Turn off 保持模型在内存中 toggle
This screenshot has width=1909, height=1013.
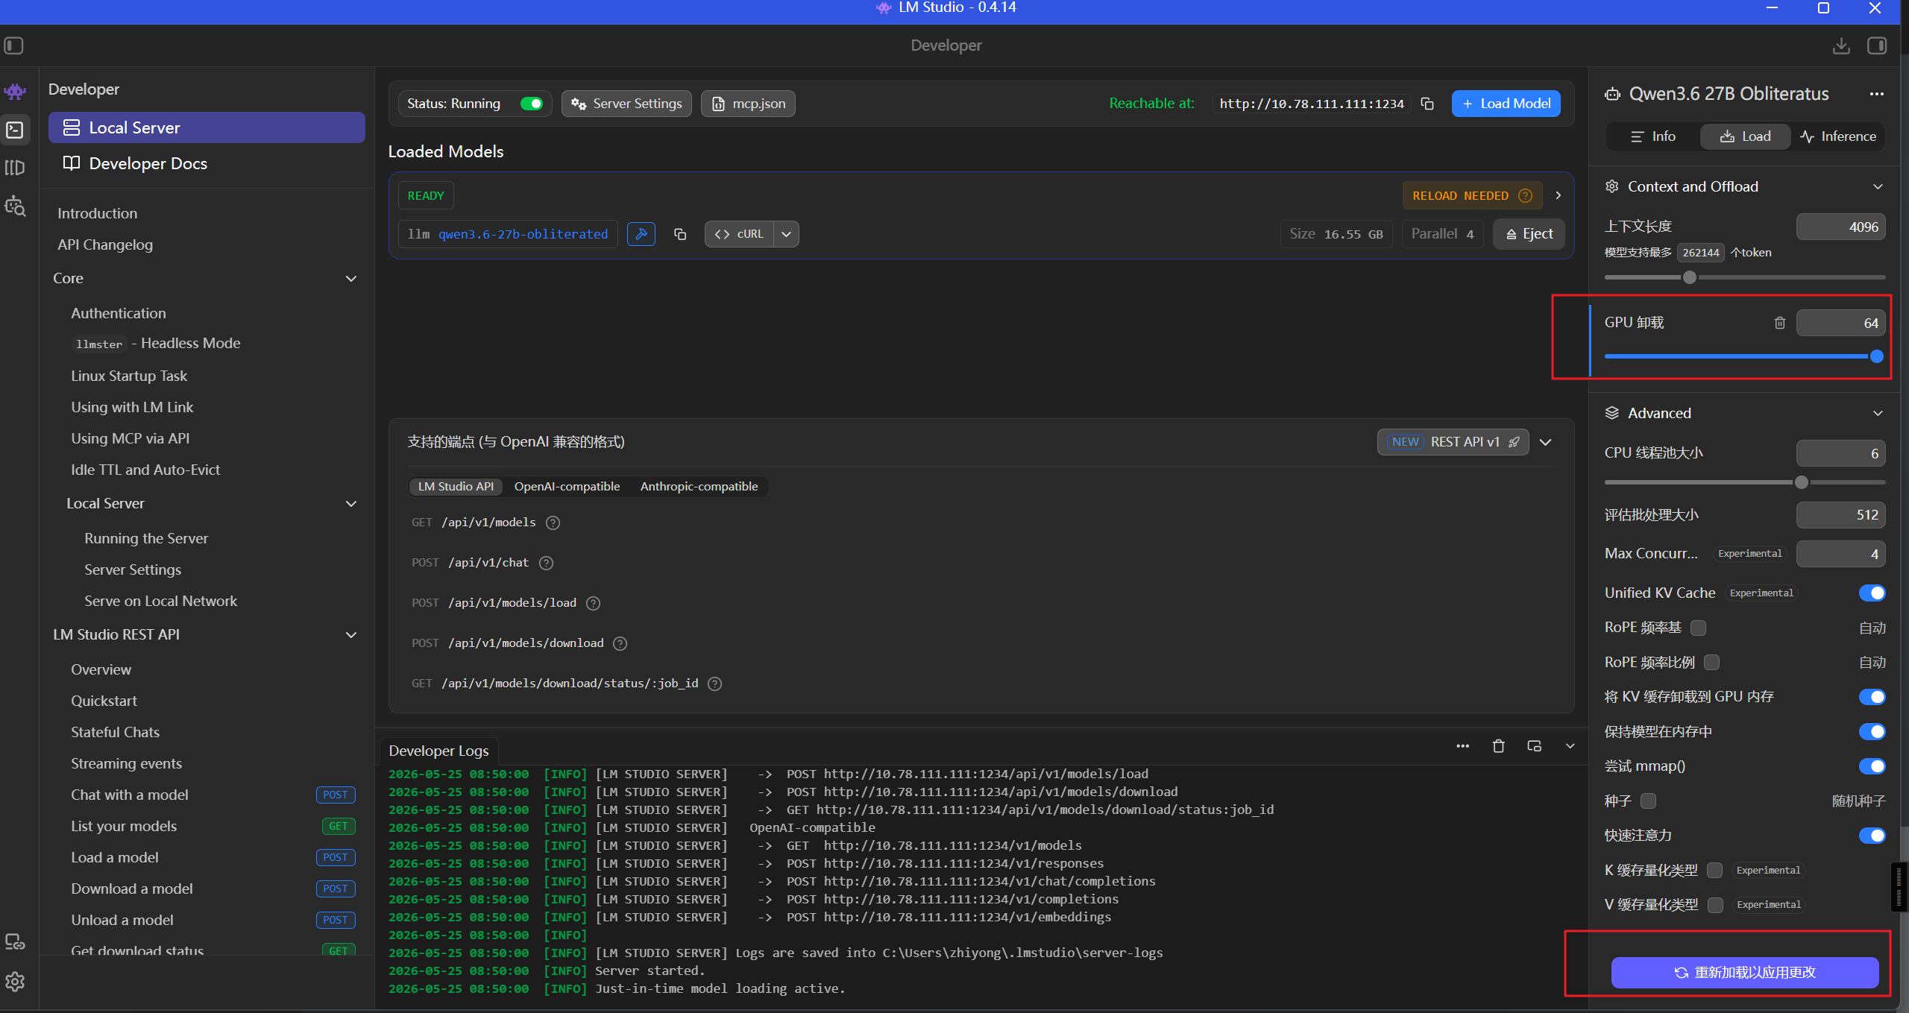(1872, 731)
